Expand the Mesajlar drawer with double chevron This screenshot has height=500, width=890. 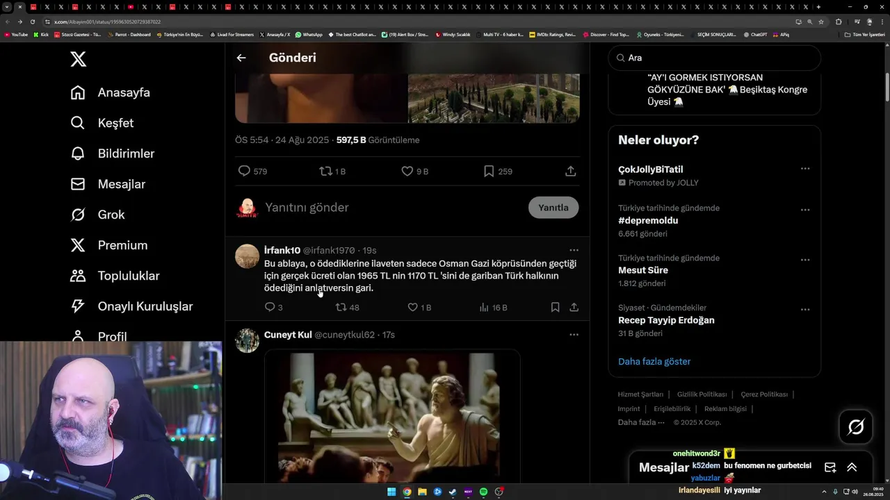tap(852, 467)
